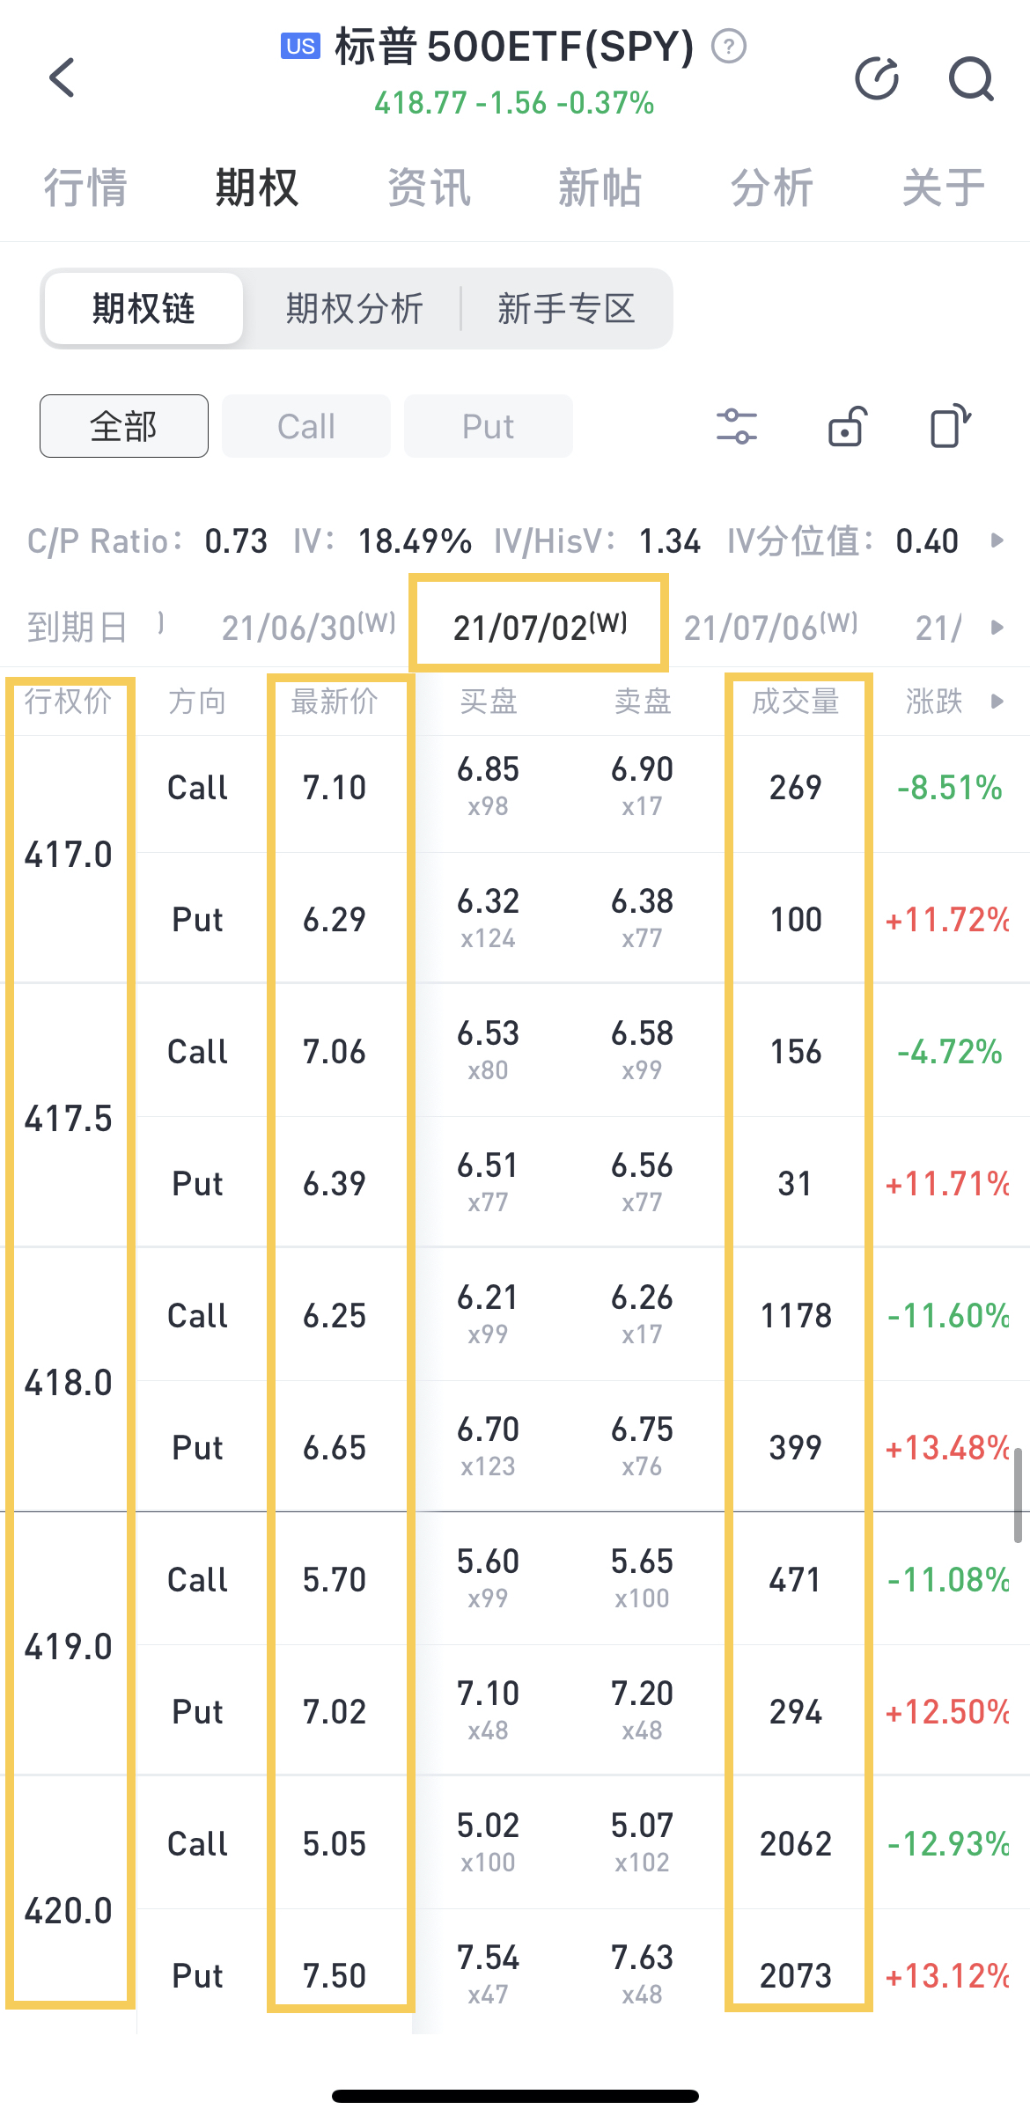This screenshot has width=1030, height=2124.
Task: Select expiration date 21/07/06
Action: coord(770,628)
